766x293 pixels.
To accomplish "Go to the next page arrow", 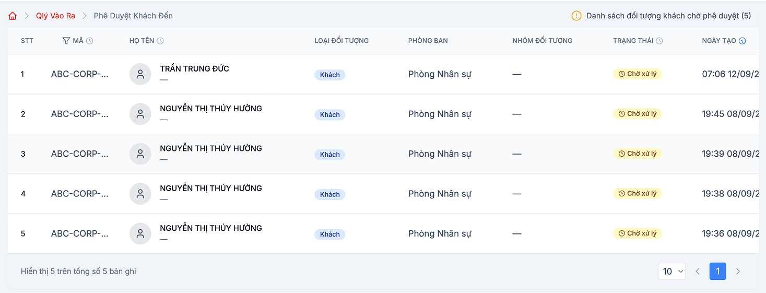I will pos(738,271).
